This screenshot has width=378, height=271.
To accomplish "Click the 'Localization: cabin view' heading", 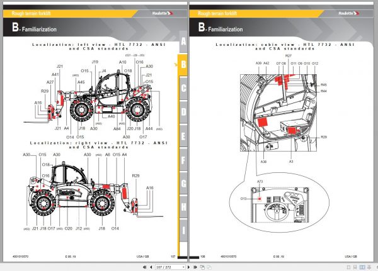I will click(285, 47).
